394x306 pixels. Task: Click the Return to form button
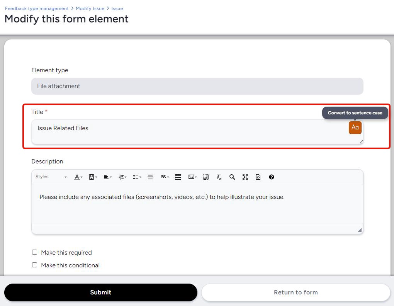[x=295, y=292]
